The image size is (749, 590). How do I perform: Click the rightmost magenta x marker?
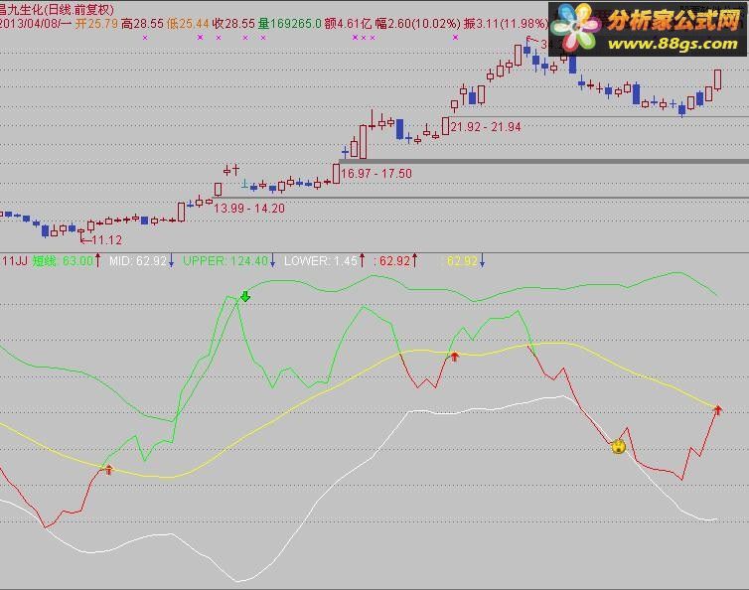(455, 37)
